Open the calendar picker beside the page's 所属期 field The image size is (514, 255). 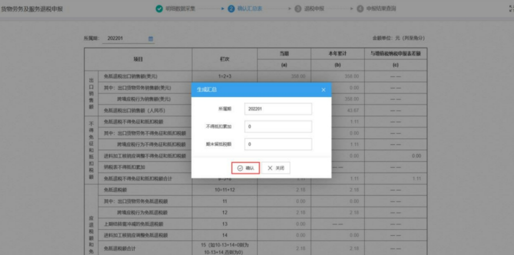pos(151,38)
